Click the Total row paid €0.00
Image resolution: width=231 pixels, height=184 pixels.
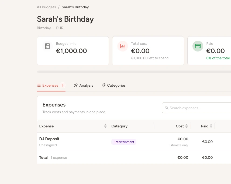207,157
